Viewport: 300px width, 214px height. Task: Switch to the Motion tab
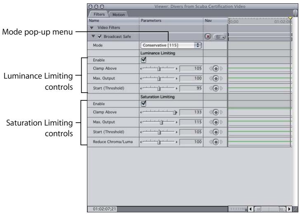[118, 14]
